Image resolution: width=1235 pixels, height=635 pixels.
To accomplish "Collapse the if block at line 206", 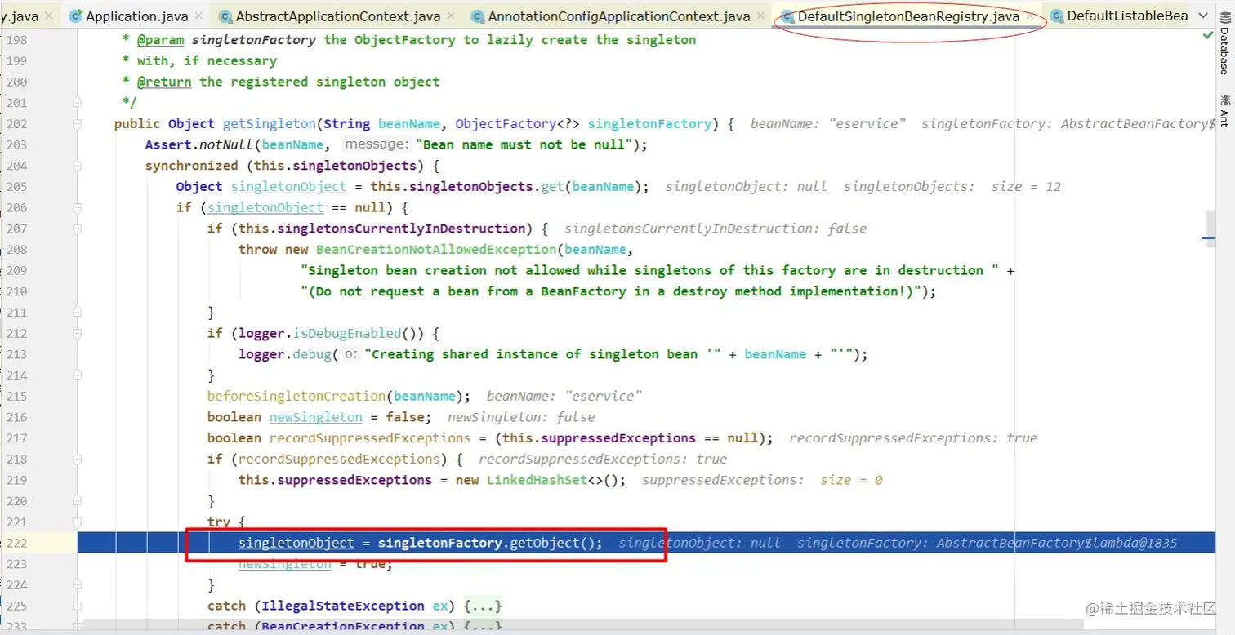I will pyautogui.click(x=77, y=207).
